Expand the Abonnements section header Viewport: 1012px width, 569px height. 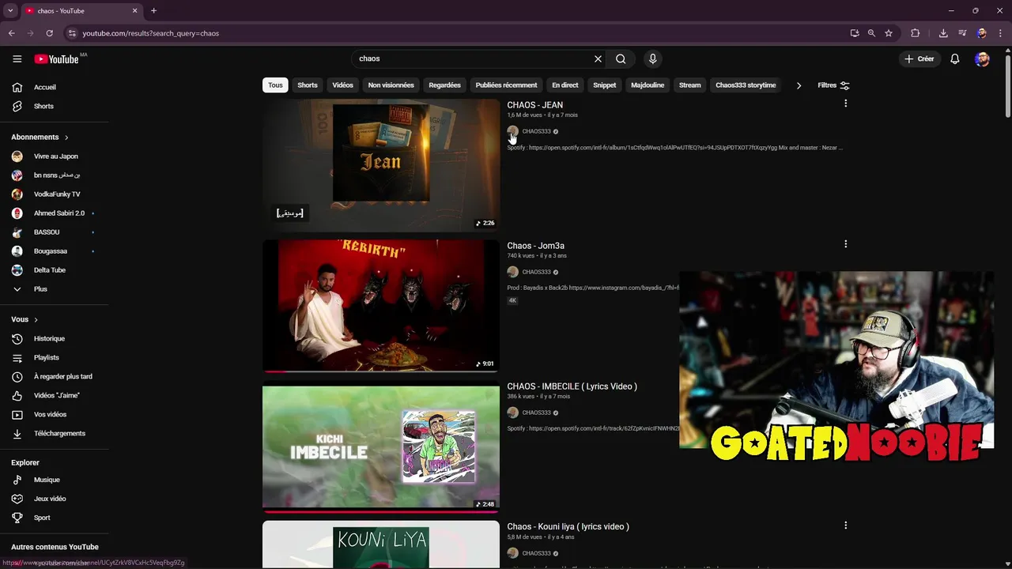coord(40,137)
